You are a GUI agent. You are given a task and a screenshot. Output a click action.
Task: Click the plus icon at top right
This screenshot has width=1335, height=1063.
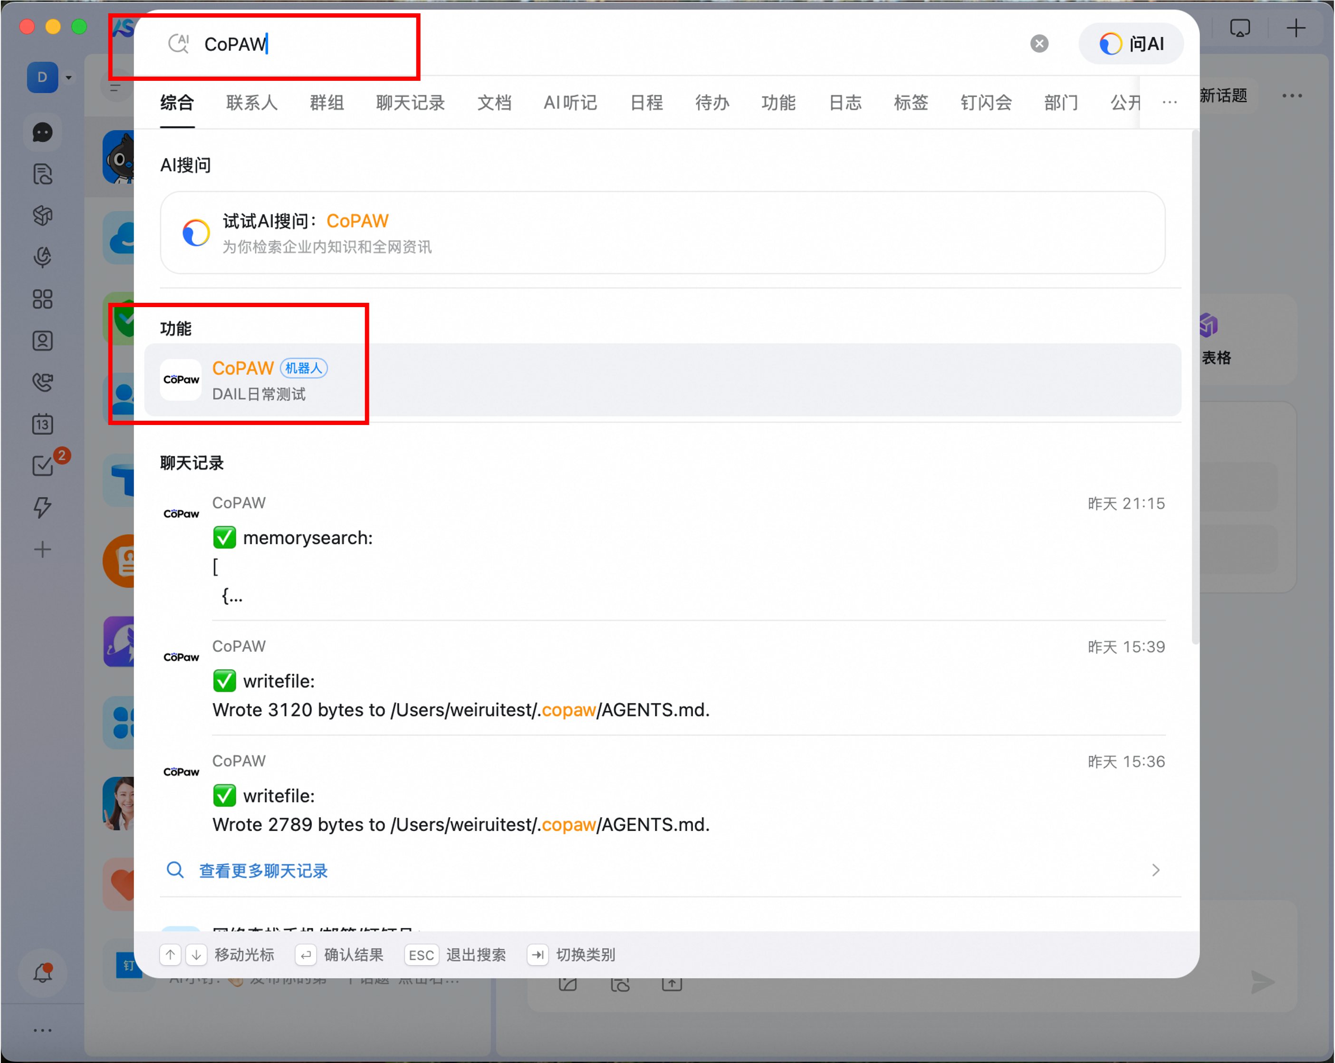point(1296,29)
